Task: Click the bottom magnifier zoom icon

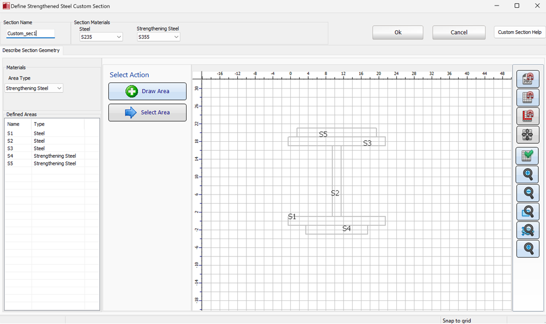Action: (528, 249)
